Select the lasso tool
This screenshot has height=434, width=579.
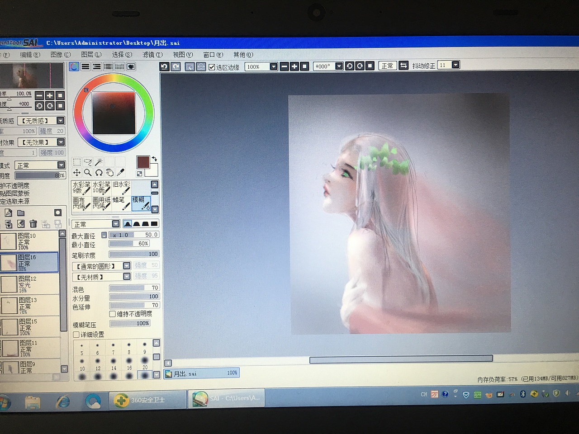point(88,162)
